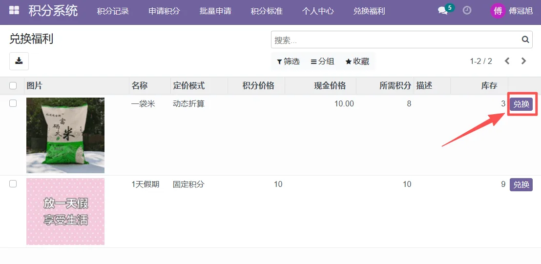Open the 兑换福利 menu item
The image size is (541, 264).
(369, 11)
